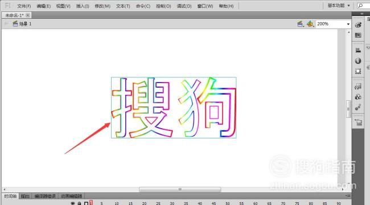
Task: Open the Swatches panel icon
Action: click(358, 35)
